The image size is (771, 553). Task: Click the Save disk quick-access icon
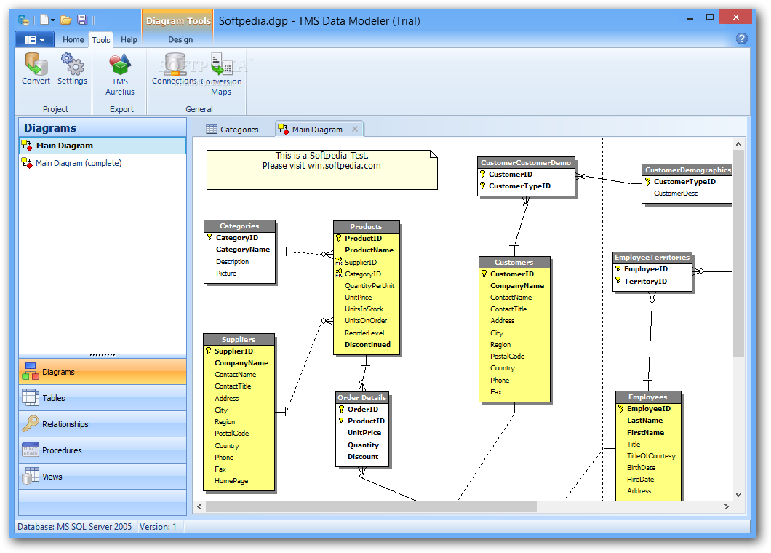[x=82, y=20]
